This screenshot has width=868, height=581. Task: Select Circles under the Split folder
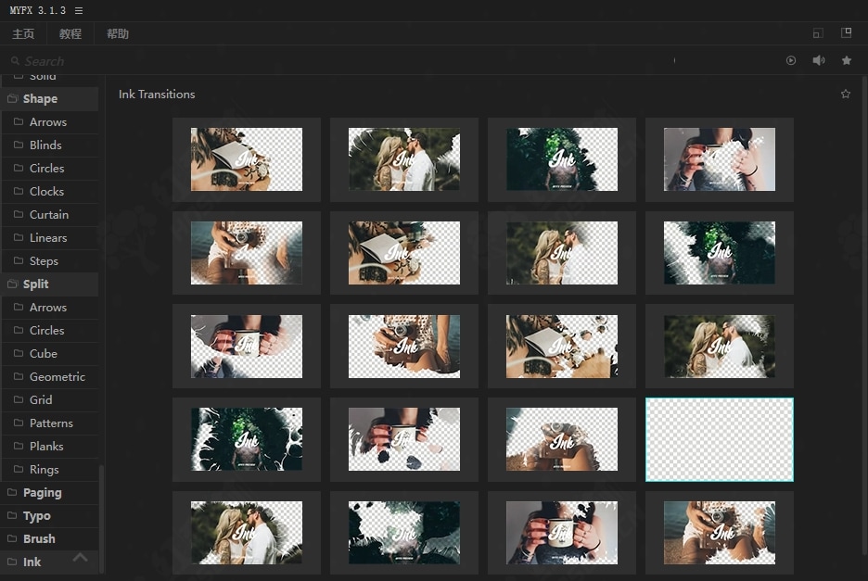(x=50, y=330)
